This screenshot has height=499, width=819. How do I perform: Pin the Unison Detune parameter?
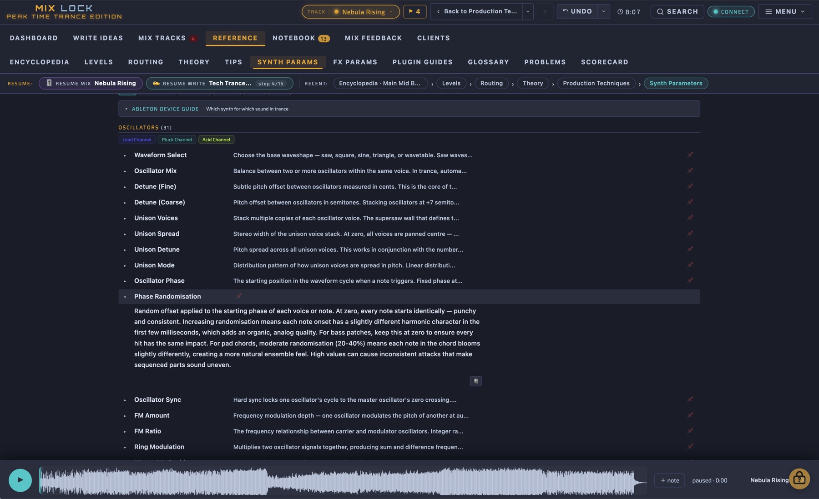click(690, 249)
